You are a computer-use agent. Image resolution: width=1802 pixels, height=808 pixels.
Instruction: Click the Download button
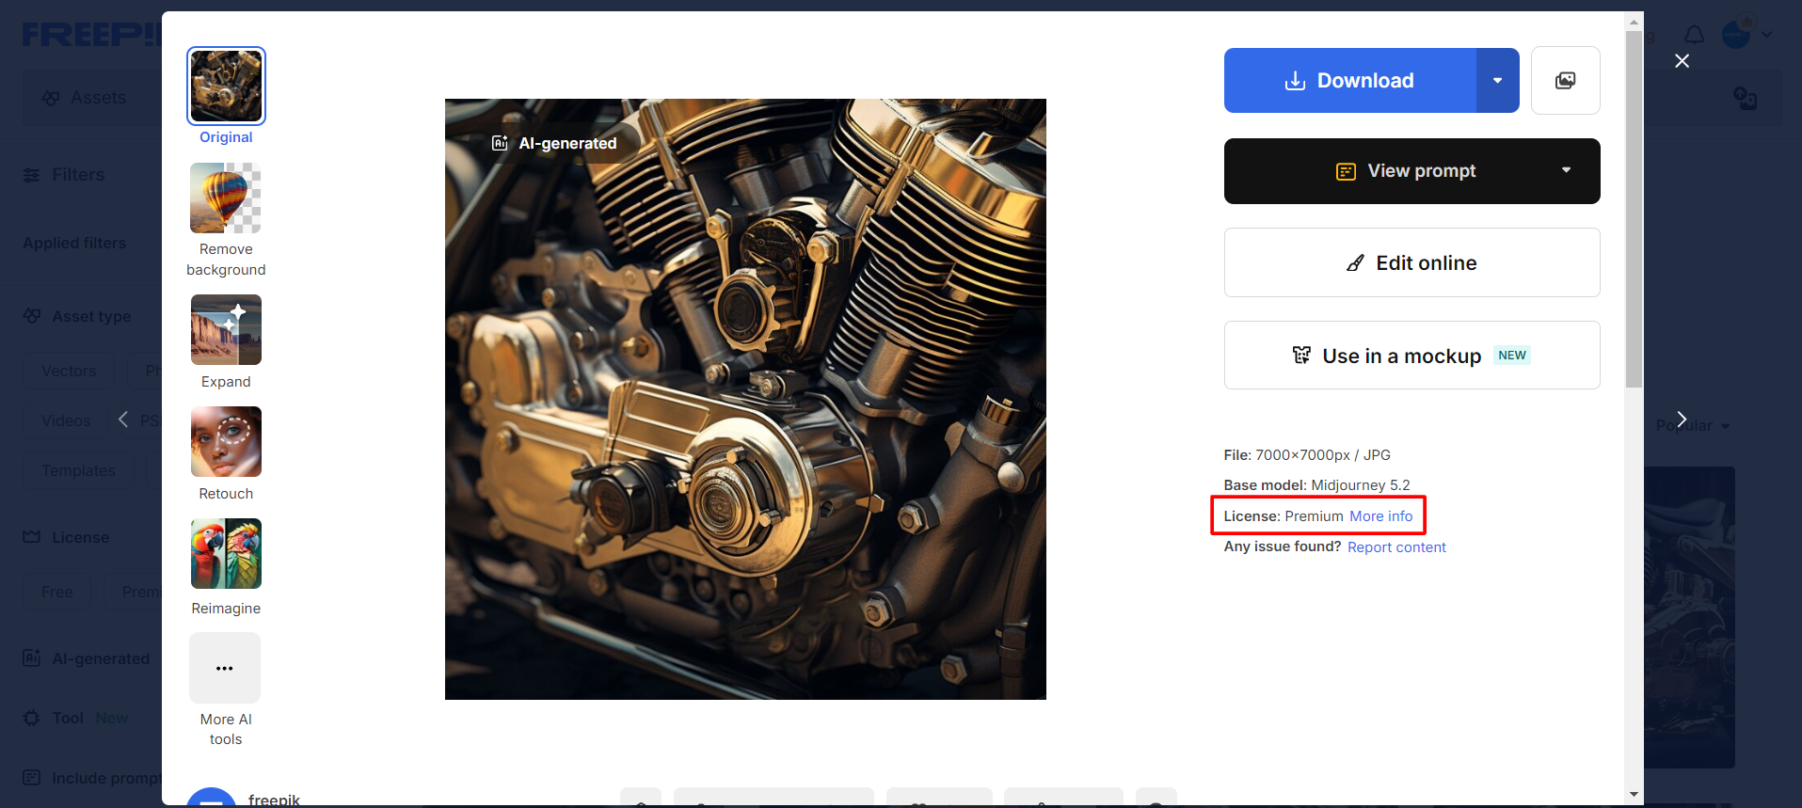coord(1349,81)
